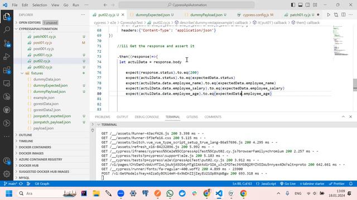Customize Layout icon in title bar
The height and width of the screenshot is (200, 357).
[x=315, y=5]
